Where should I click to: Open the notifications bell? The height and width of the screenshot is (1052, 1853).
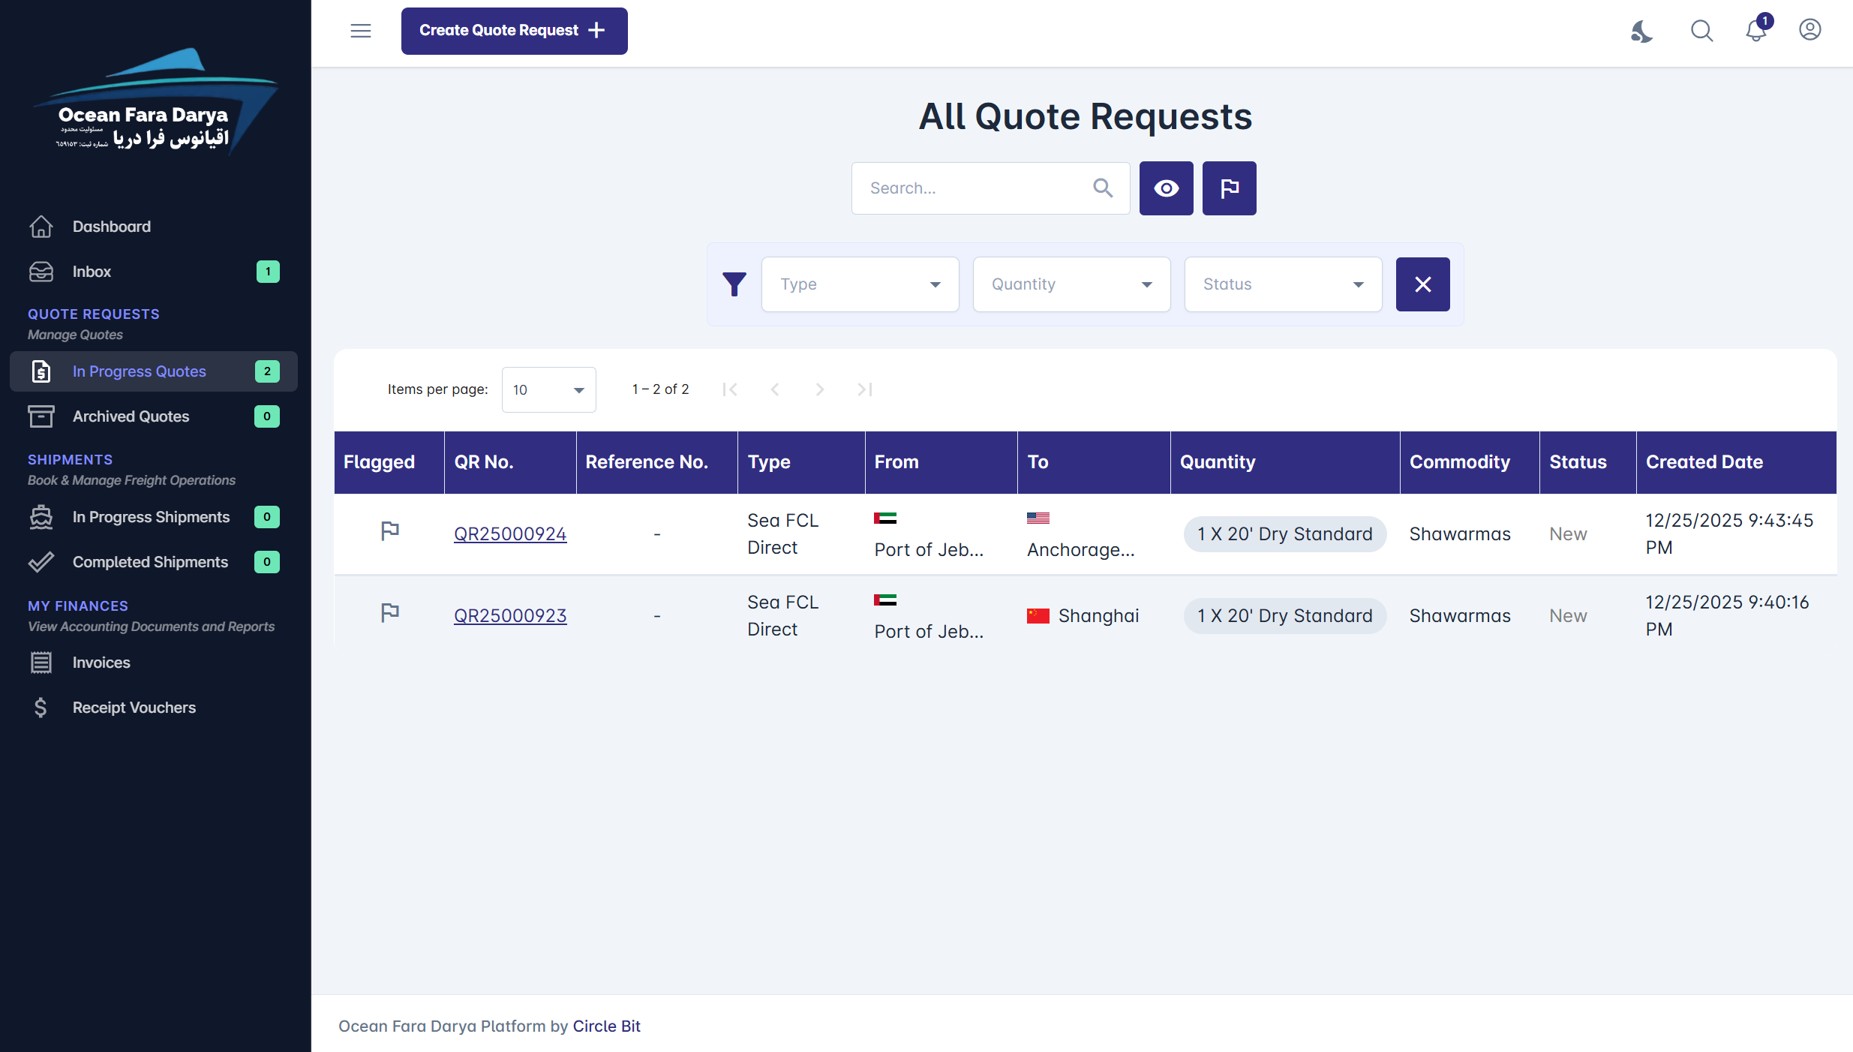coord(1755,31)
